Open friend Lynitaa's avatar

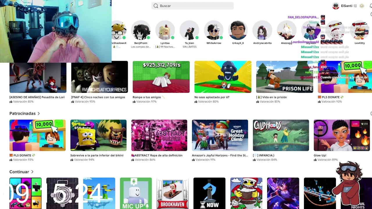165,30
